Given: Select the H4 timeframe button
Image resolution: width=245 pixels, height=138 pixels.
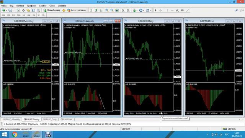Looking at the screenshot, I should click(29, 15).
